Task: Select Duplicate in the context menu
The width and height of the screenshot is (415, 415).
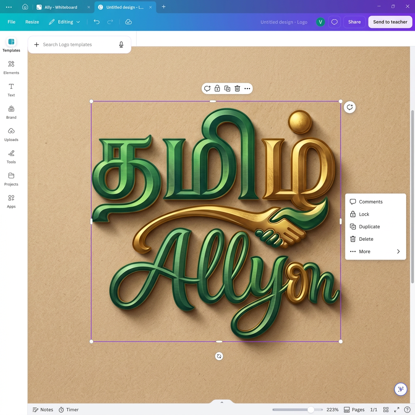Action: (x=375, y=227)
